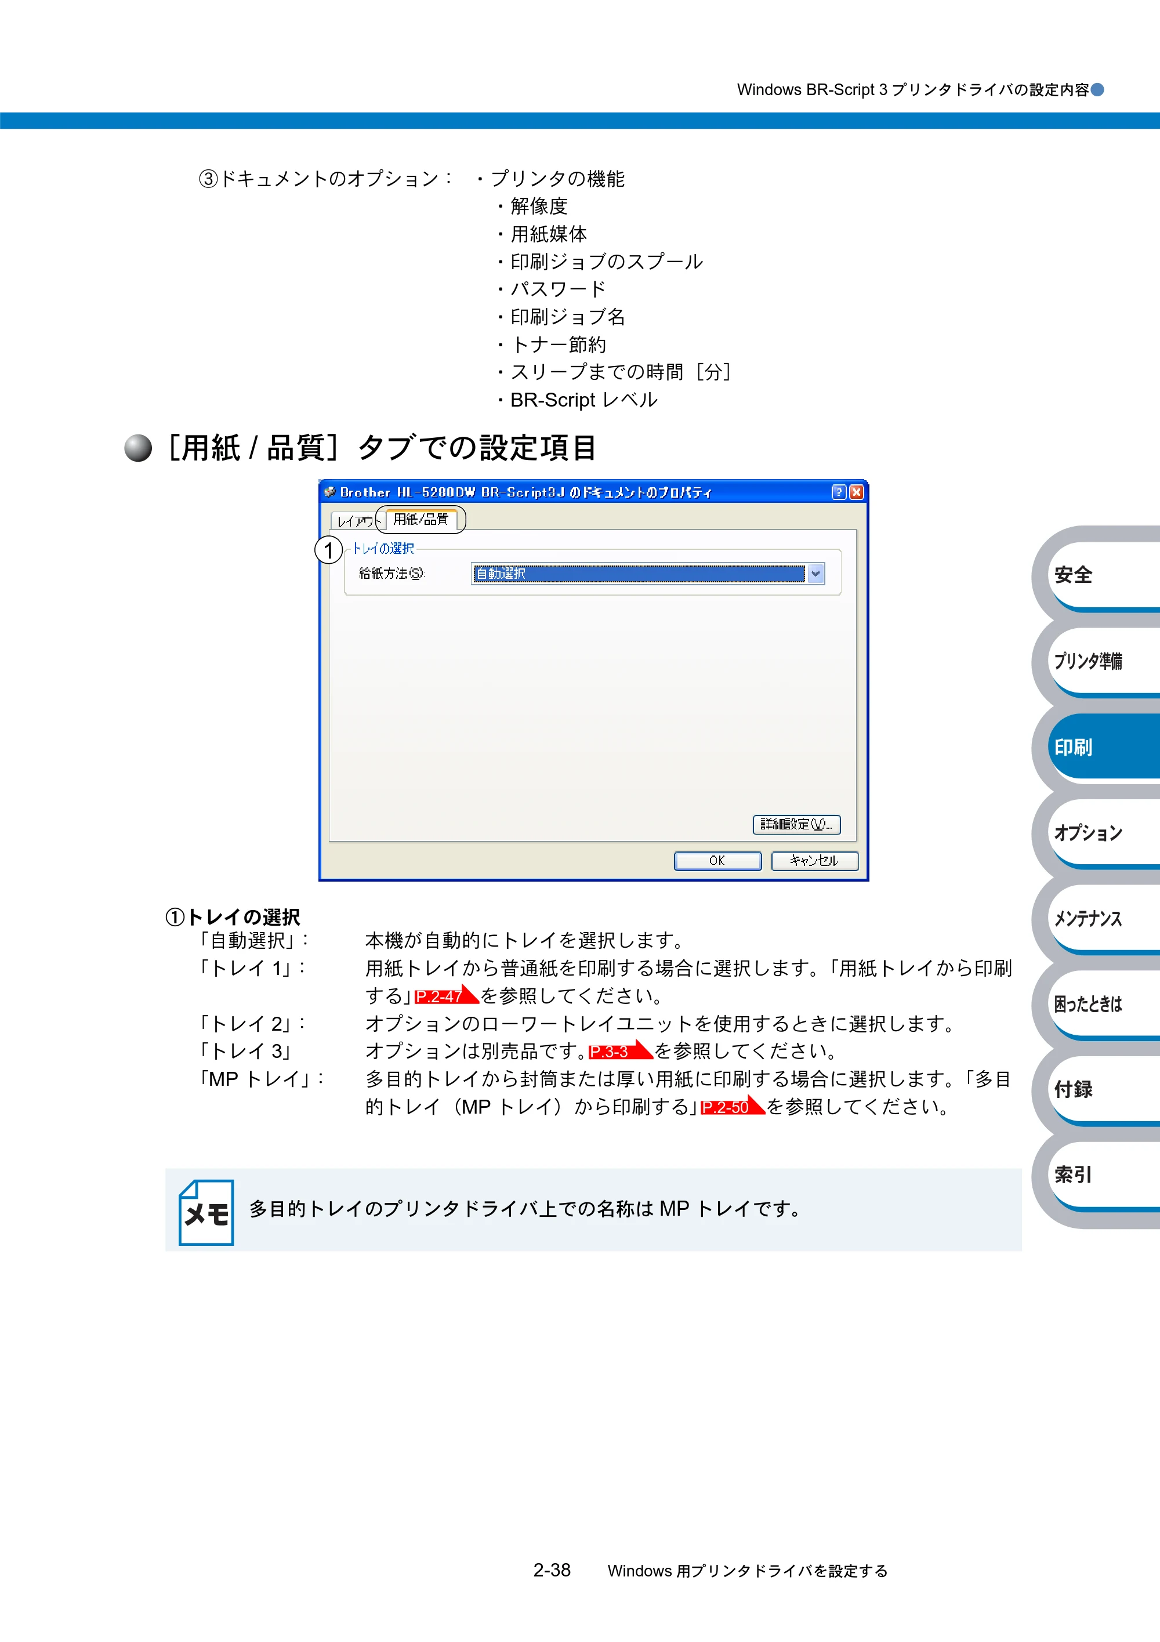Confirm with the OK button
This screenshot has width=1160, height=1642.
tap(717, 861)
